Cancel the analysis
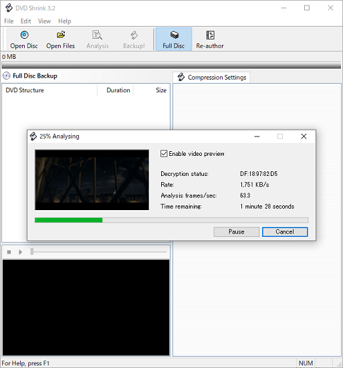Image resolution: width=343 pixels, height=368 pixels. point(285,232)
